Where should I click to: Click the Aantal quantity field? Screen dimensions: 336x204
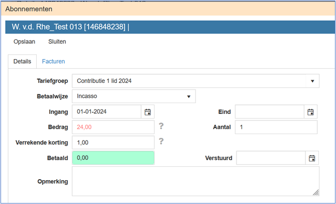pos(276,127)
